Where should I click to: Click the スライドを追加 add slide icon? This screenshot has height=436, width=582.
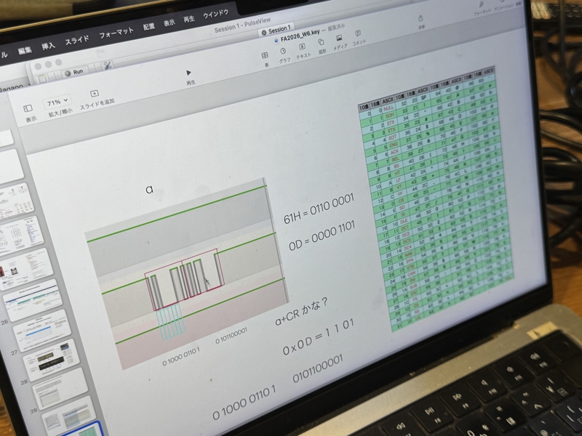pos(95,93)
